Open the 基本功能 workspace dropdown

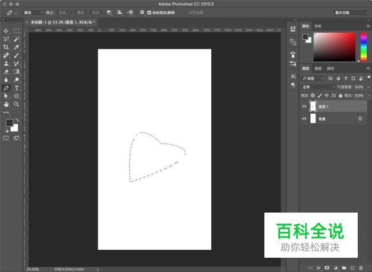(350, 12)
